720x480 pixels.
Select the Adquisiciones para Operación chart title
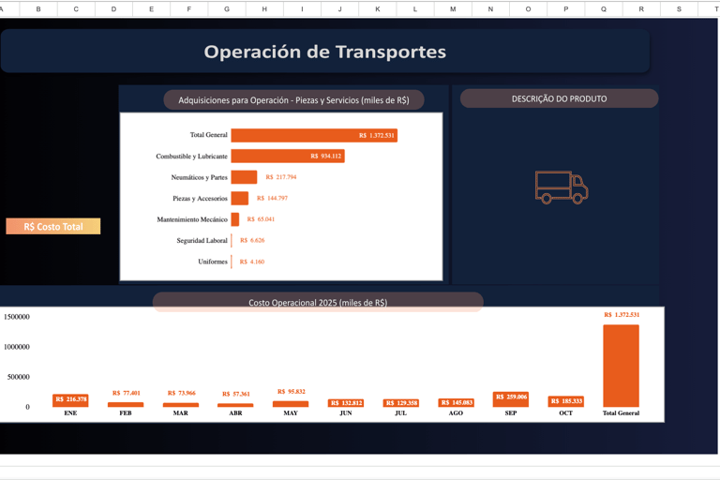[x=293, y=100]
